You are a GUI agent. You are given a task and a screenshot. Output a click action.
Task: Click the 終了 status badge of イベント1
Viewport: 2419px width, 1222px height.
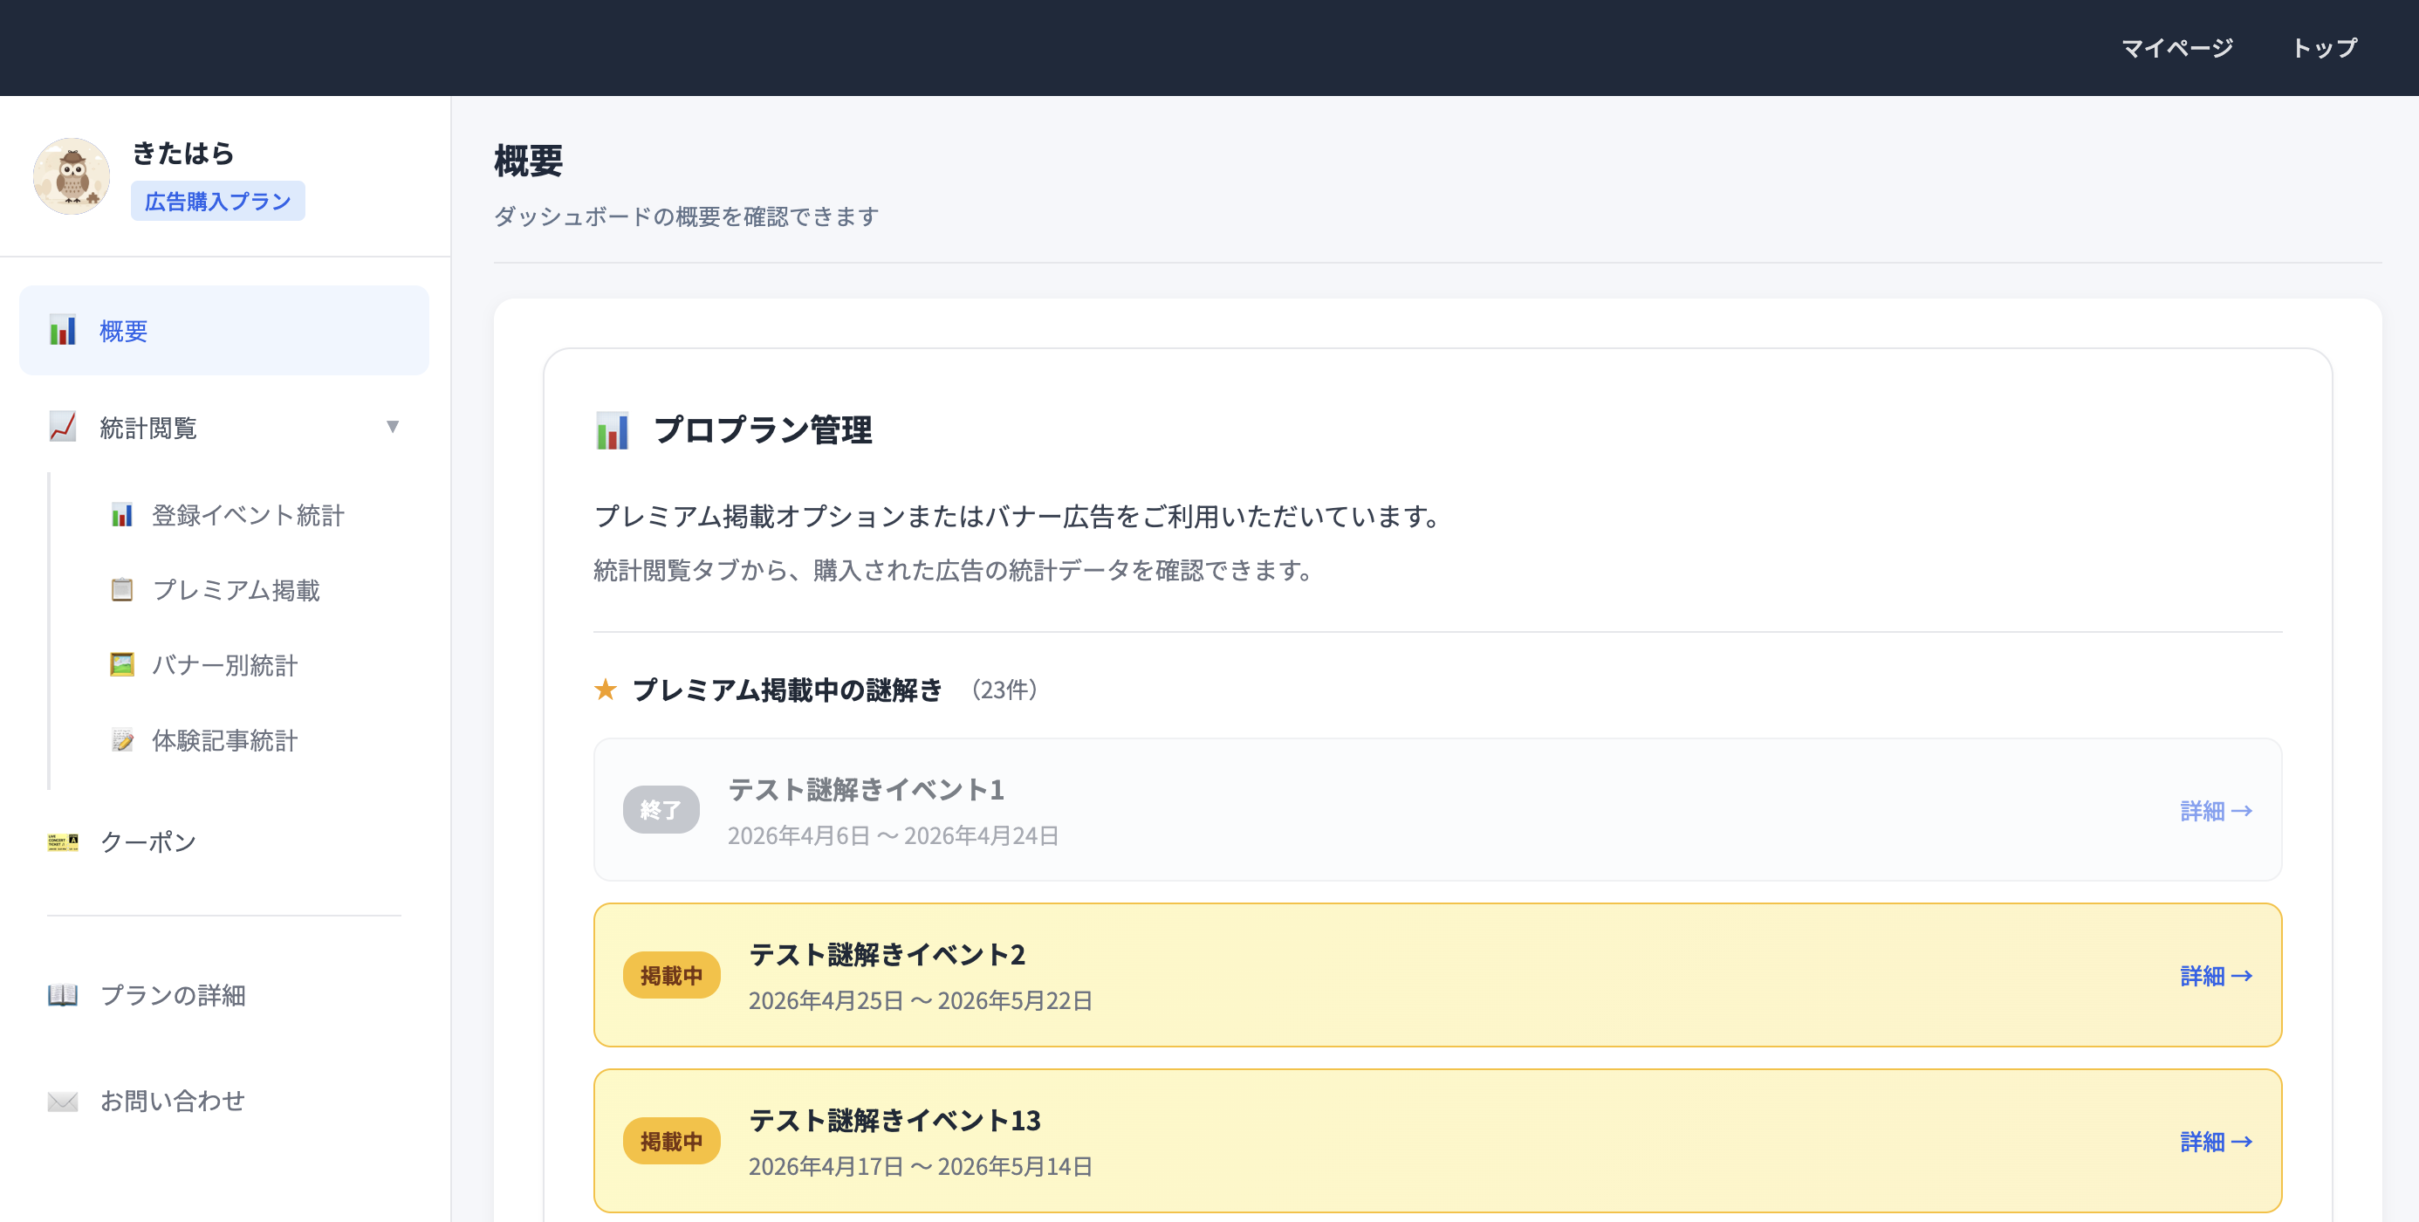coord(661,810)
